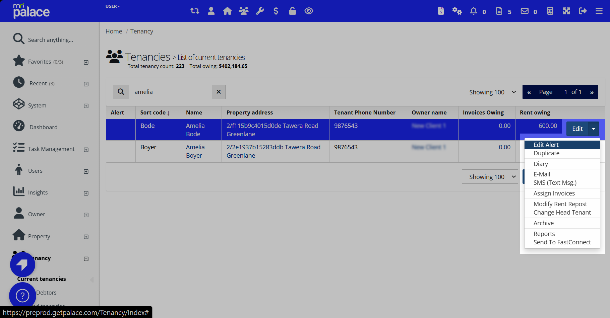610x318 pixels.
Task: Open the dollar sign icon in top toolbar
Action: (276, 11)
